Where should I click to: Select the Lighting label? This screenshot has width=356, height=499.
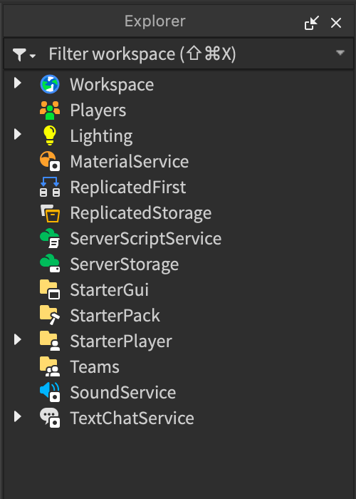[101, 136]
